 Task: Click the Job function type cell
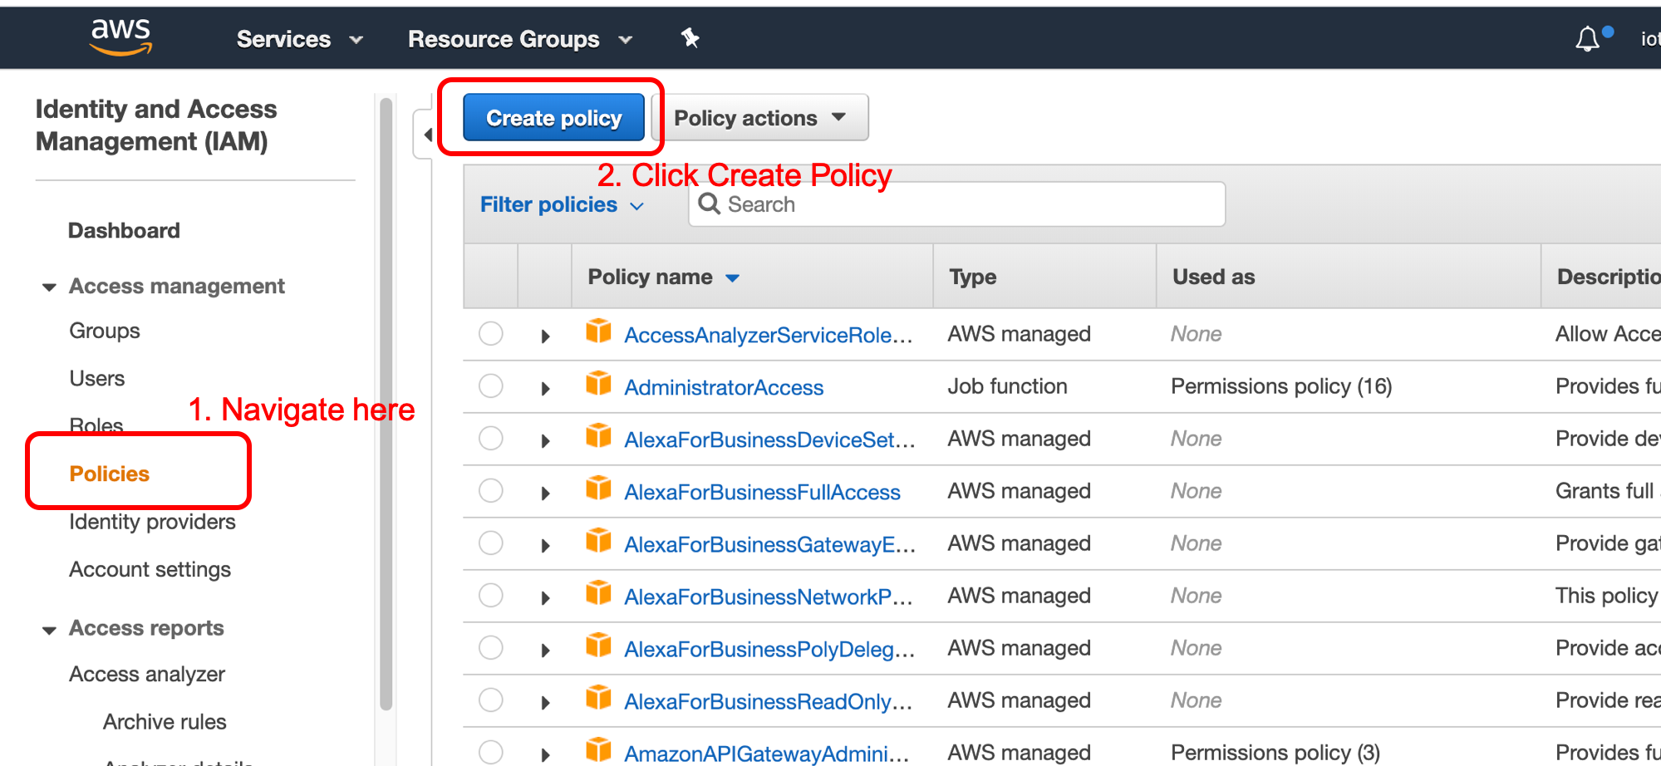point(1007,386)
